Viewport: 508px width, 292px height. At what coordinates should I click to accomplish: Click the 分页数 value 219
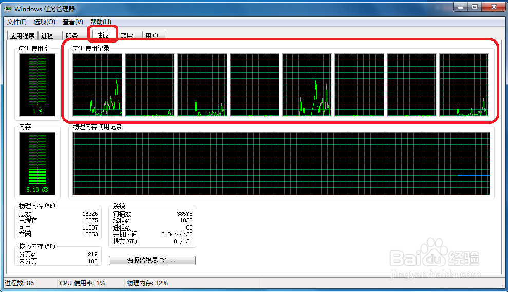click(92, 254)
